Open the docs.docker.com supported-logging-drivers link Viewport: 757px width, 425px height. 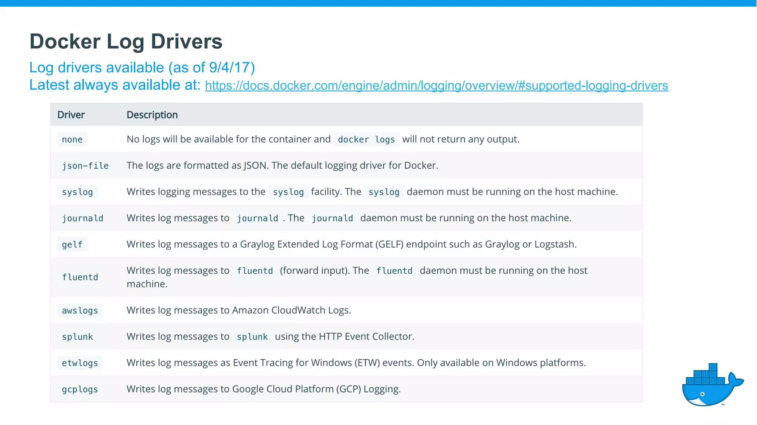pyautogui.click(x=437, y=86)
